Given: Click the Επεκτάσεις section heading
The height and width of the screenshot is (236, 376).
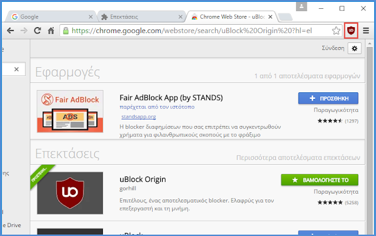Looking at the screenshot, I should click(x=67, y=154).
